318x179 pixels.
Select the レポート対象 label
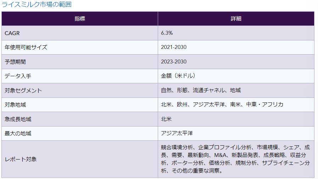[x=21, y=159]
